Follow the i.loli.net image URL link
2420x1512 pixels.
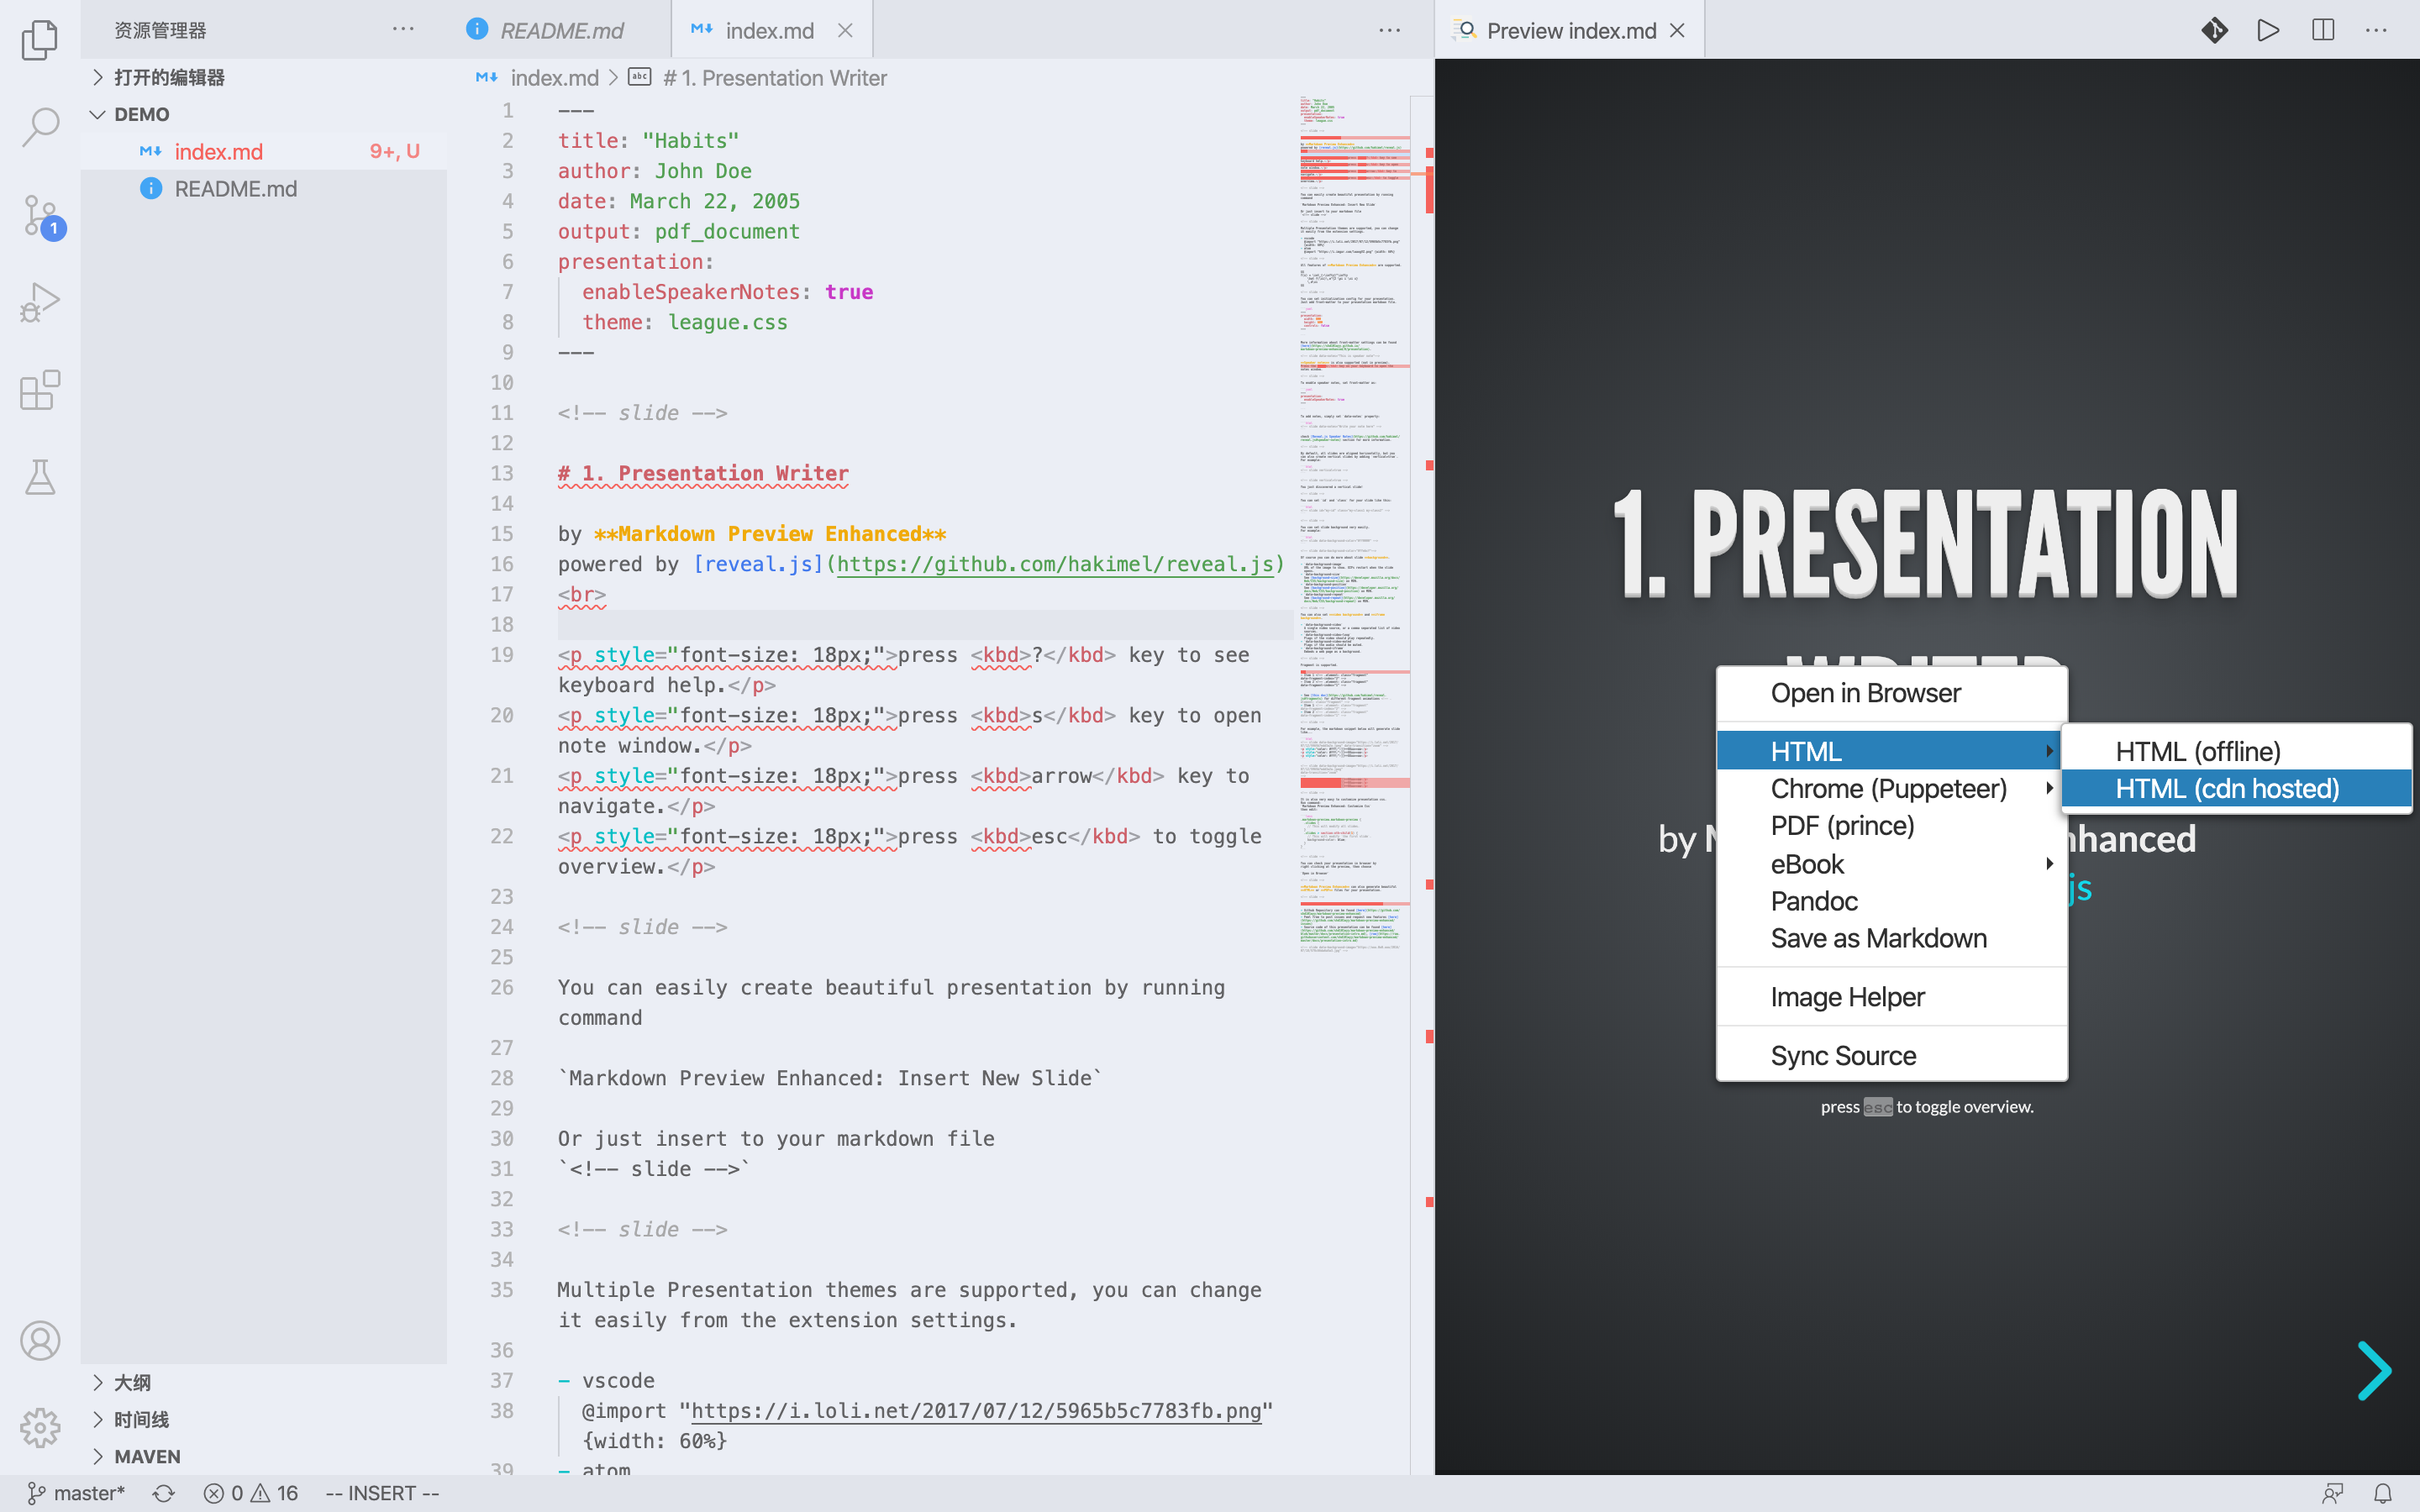(976, 1411)
